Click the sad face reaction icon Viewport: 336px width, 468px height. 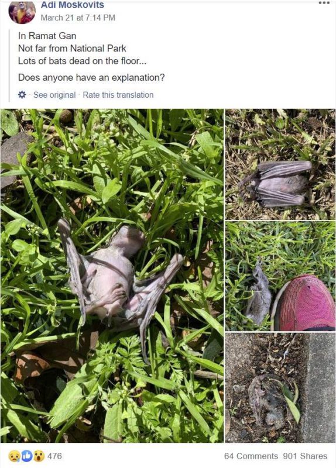click(x=14, y=456)
